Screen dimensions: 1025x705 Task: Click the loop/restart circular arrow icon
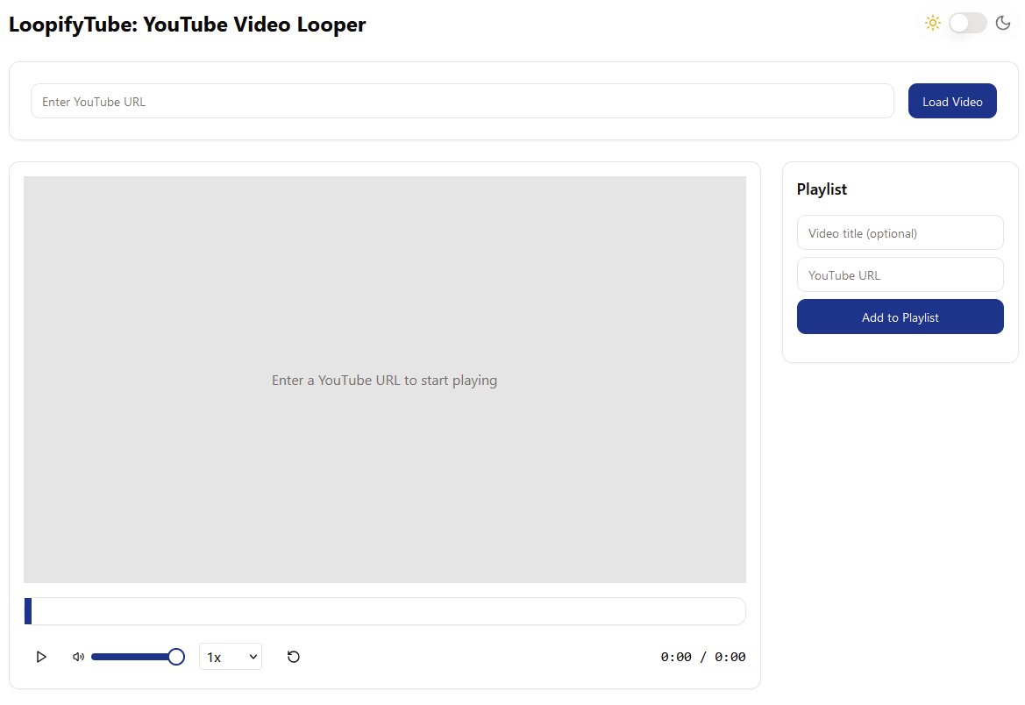click(294, 657)
